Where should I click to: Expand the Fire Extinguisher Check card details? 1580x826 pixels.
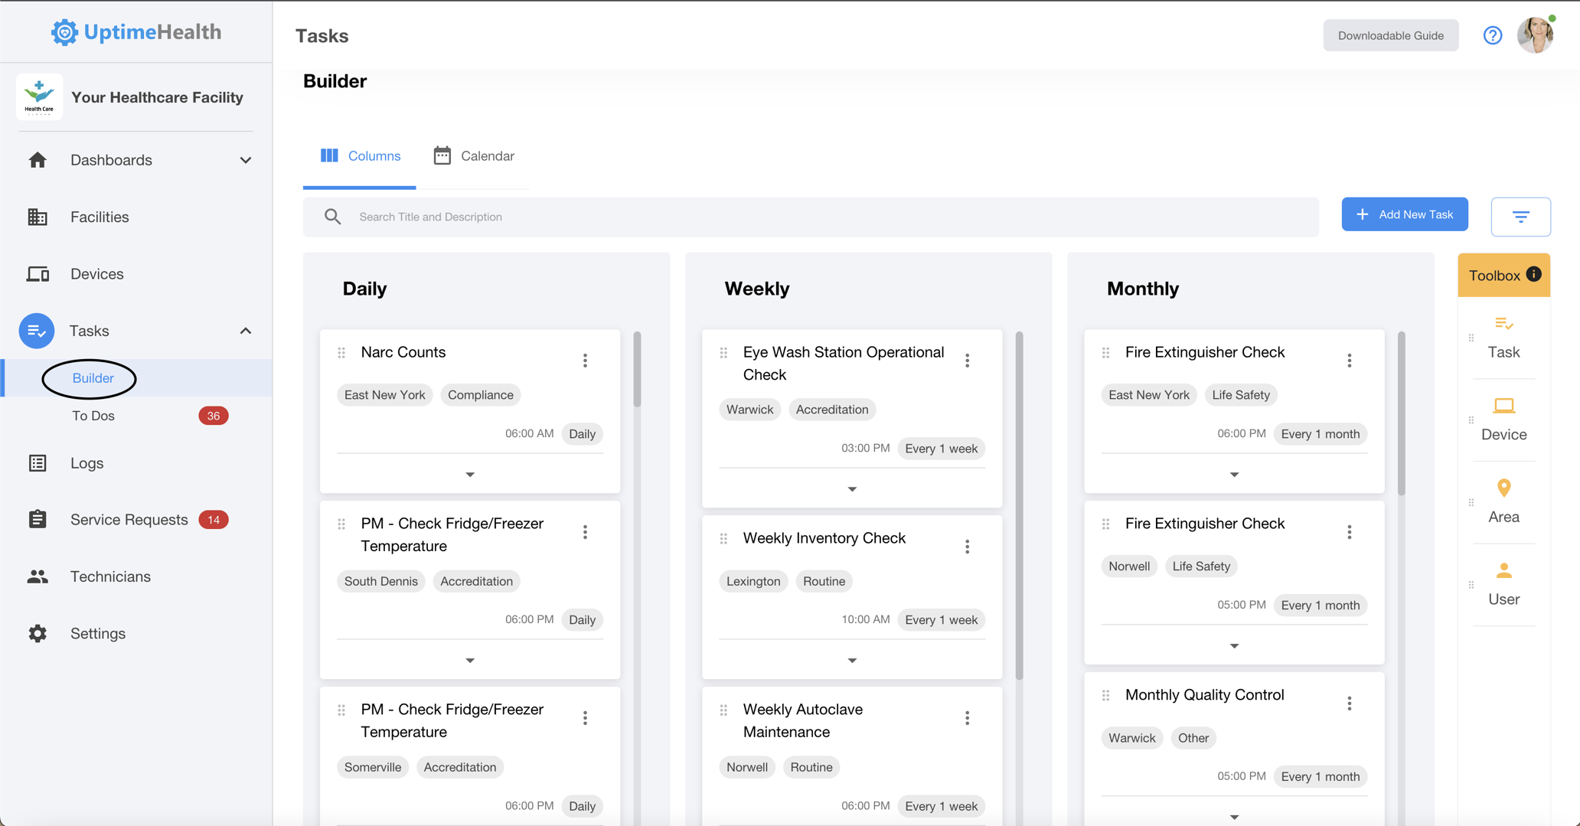(1233, 474)
